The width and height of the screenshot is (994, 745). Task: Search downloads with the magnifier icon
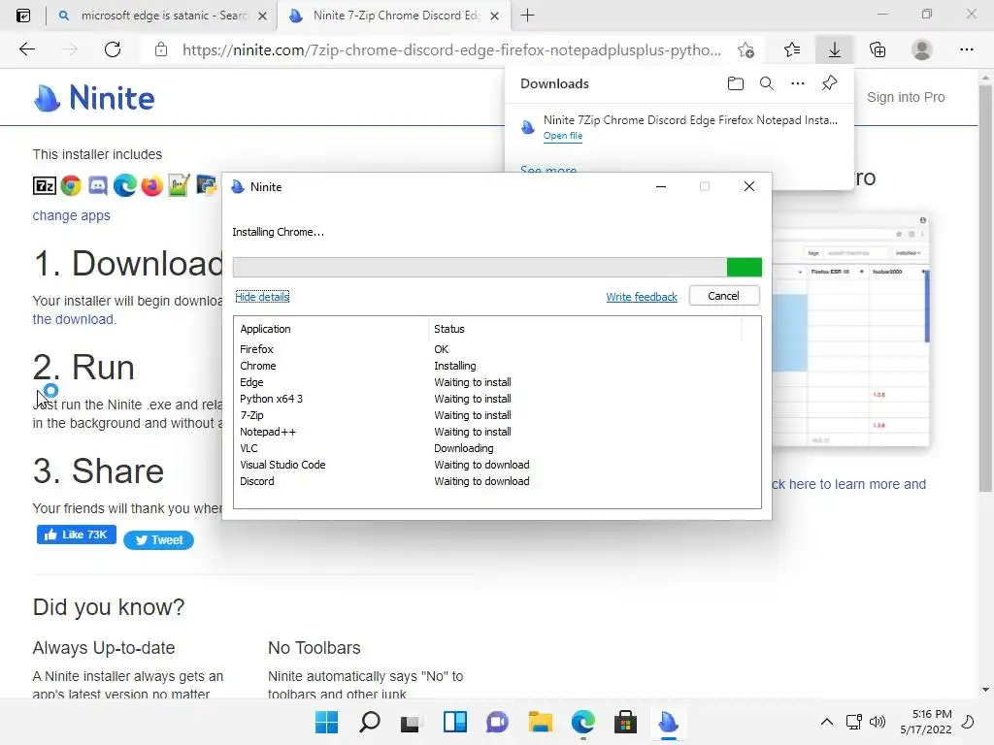coord(767,83)
